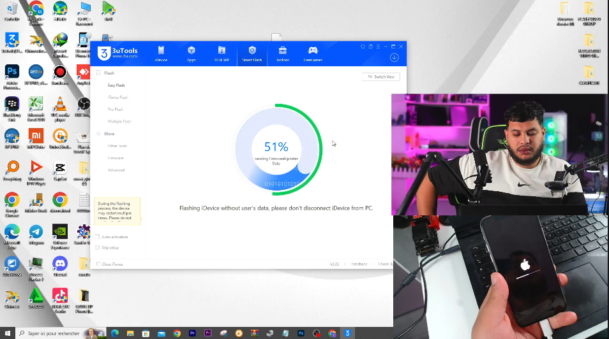Open Microsoft Excel 2010 desktop shortcut

pos(36,109)
